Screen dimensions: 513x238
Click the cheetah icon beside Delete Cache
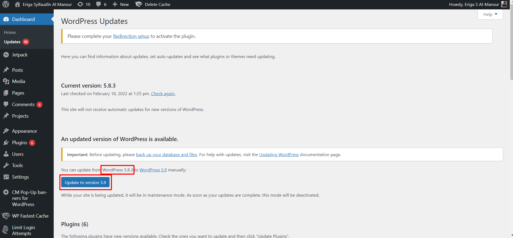tap(139, 4)
